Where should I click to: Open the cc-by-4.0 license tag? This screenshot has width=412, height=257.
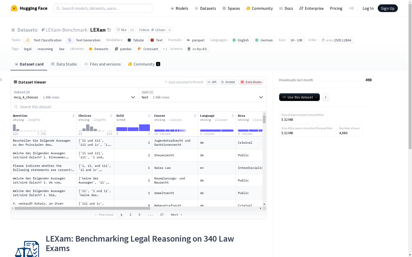[x=197, y=49]
